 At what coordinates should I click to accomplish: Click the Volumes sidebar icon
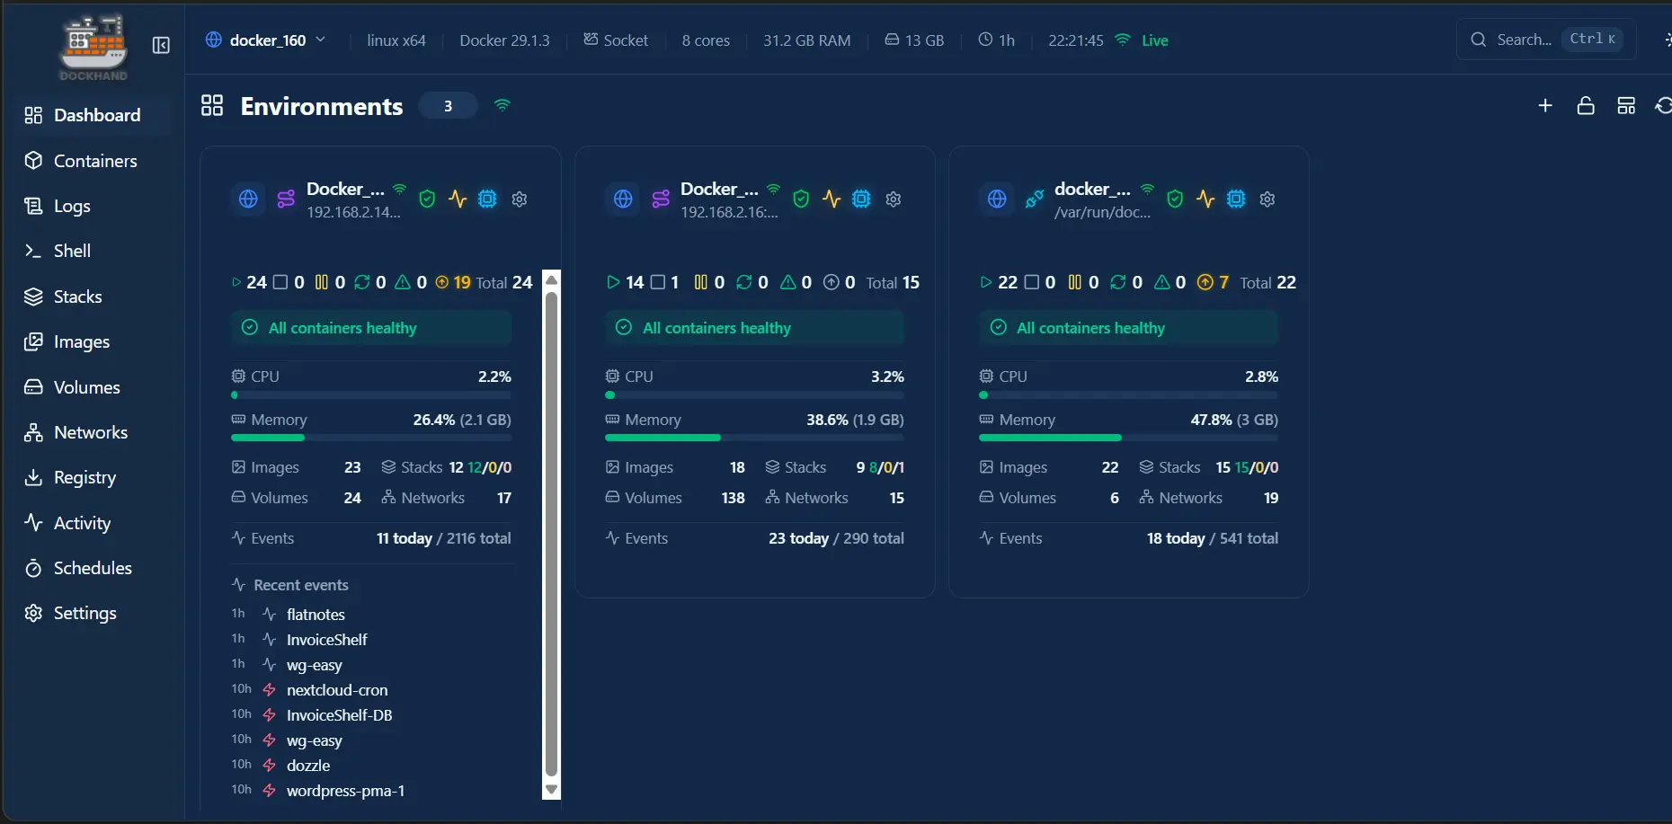(33, 387)
